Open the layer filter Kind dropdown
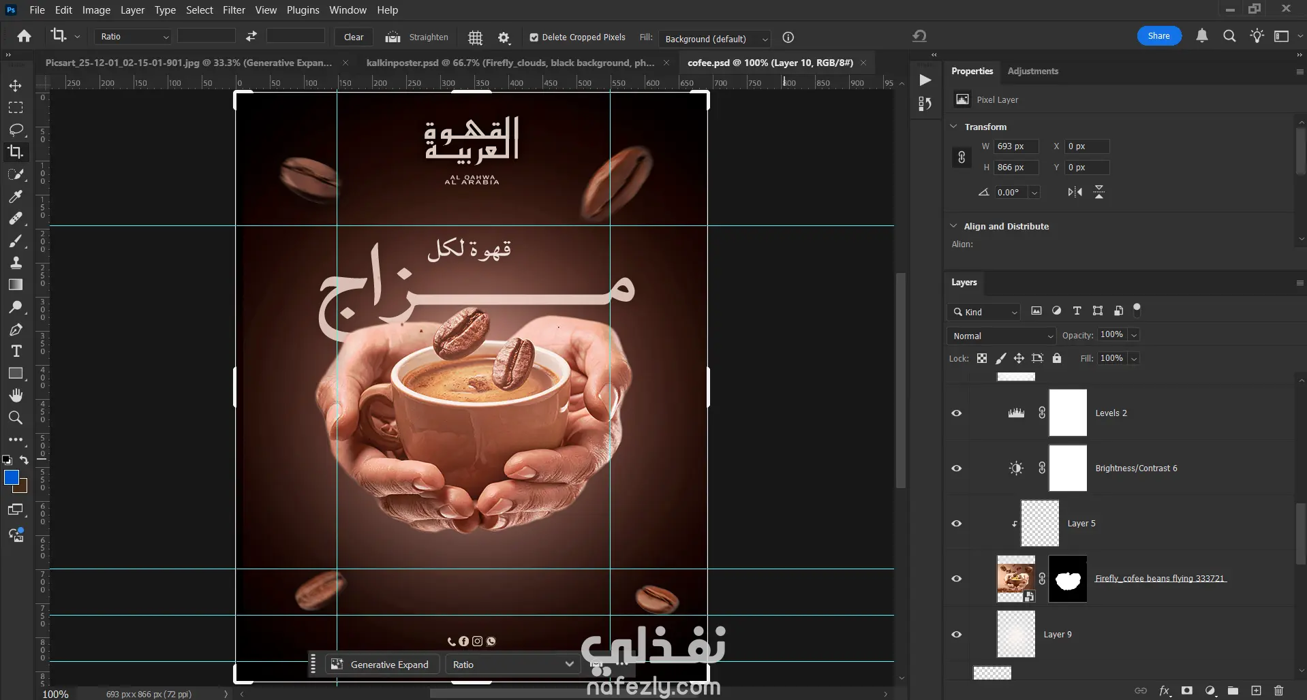Screen dimensions: 1307x700 983,312
